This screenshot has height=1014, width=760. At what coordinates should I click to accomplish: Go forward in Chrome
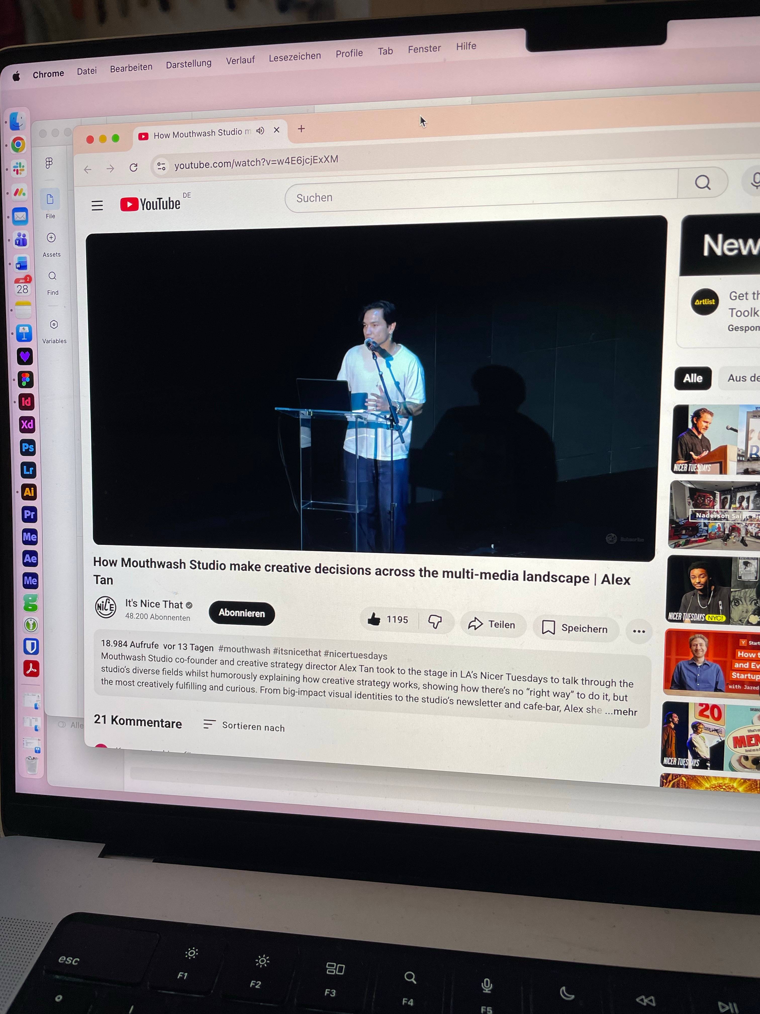coord(110,169)
